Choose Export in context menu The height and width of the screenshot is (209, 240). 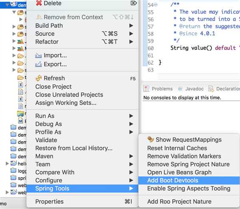[83, 64]
